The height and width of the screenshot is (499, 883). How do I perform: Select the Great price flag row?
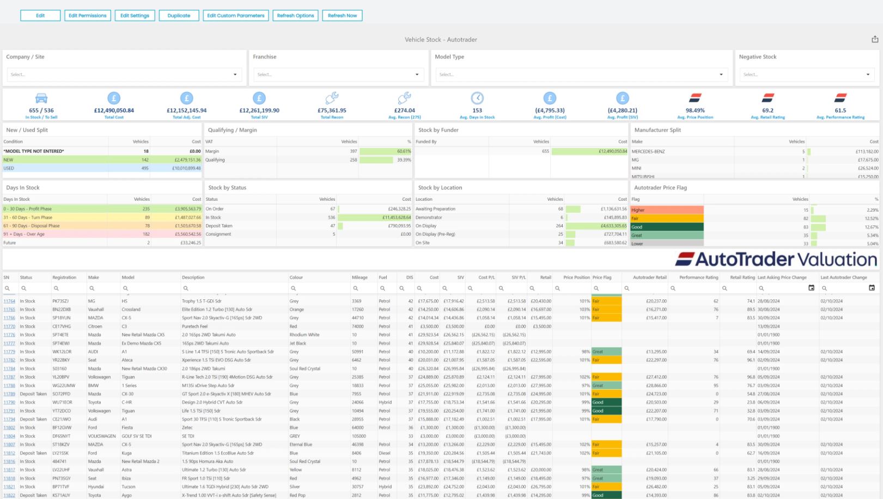[755, 235]
